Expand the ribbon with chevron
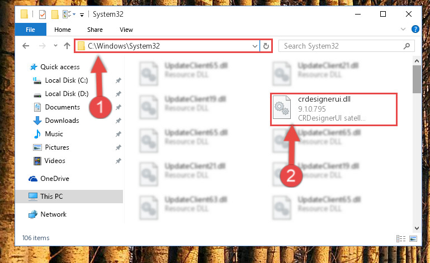The height and width of the screenshot is (263, 430). tap(403, 29)
